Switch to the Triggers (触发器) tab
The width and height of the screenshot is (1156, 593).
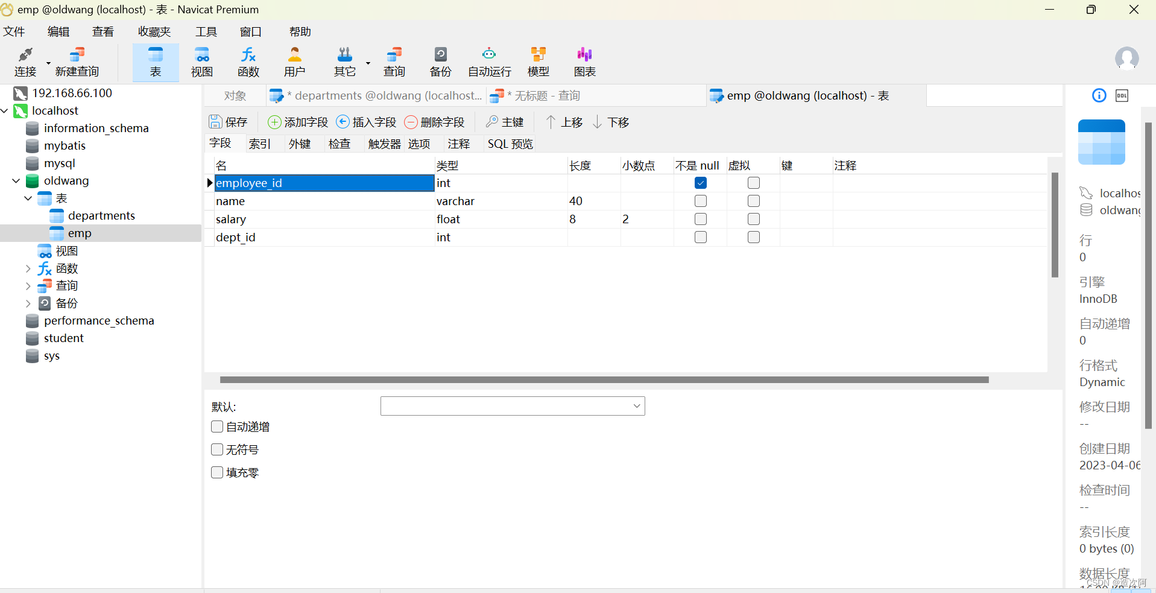point(385,144)
